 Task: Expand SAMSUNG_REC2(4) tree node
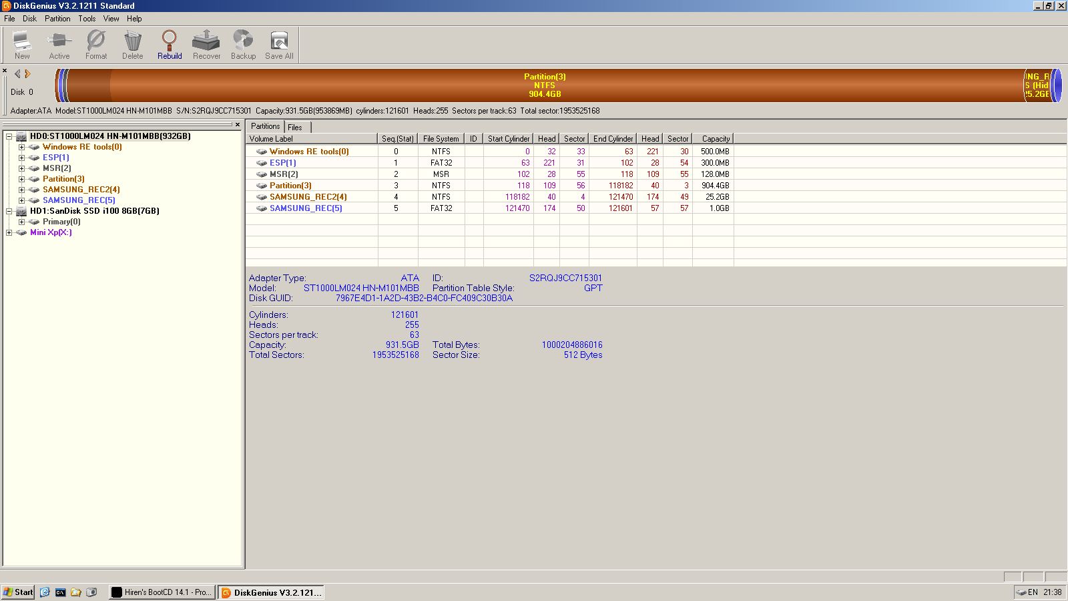coord(21,190)
